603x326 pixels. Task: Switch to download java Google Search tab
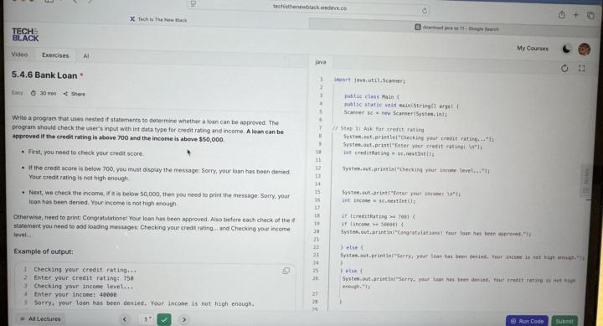tap(456, 28)
